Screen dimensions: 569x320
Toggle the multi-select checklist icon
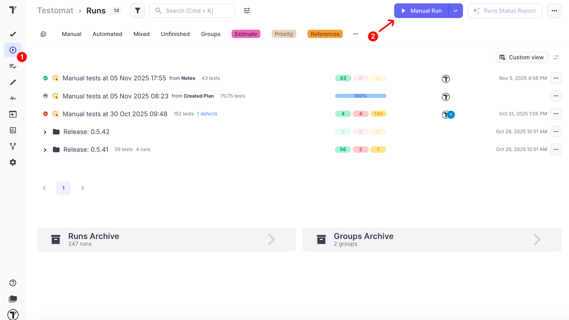(44, 34)
